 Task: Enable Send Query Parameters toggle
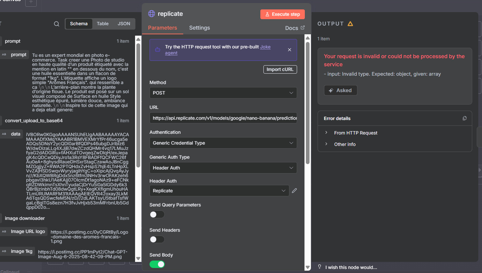coord(157,214)
